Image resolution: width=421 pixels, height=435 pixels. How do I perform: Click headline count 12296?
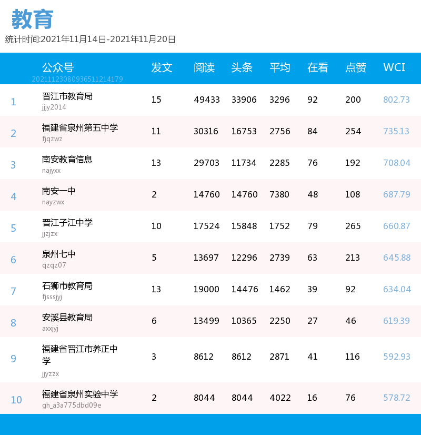(244, 258)
